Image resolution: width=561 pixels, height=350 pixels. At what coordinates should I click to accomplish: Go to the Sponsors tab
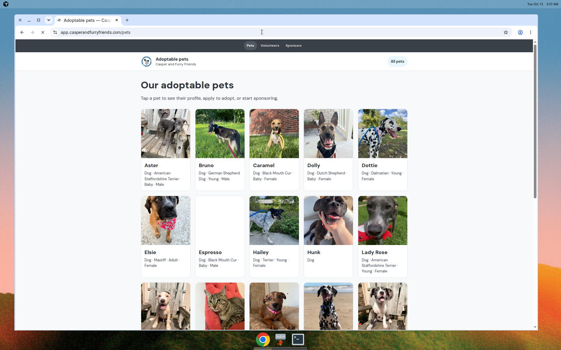click(x=294, y=45)
